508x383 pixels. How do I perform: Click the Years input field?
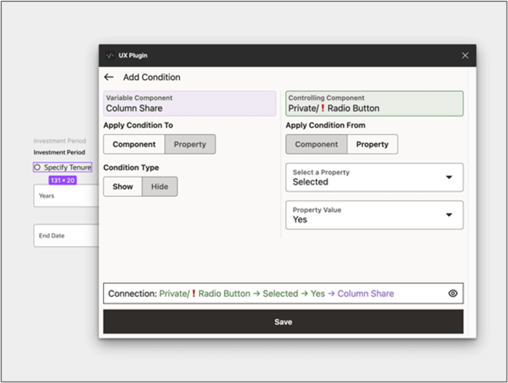66,195
